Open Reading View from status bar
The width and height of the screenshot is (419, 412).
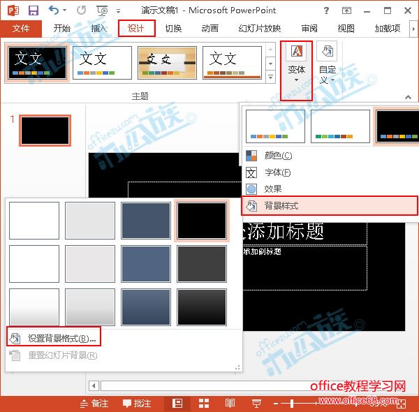point(230,403)
